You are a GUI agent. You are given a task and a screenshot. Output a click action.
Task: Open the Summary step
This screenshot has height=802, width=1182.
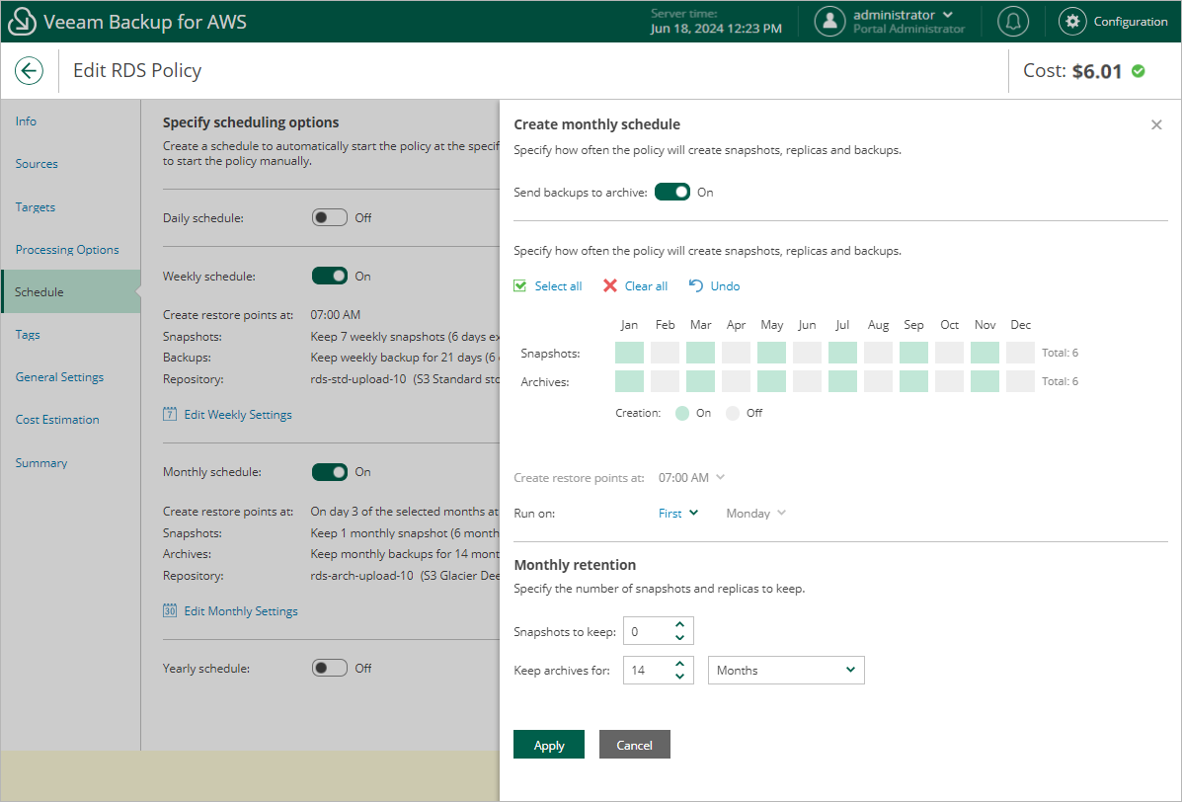point(41,463)
